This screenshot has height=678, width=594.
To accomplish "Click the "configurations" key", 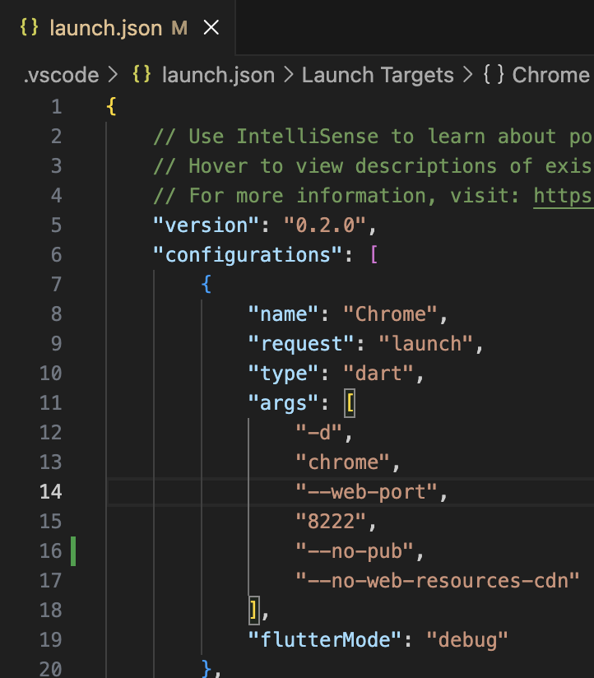I will (248, 255).
